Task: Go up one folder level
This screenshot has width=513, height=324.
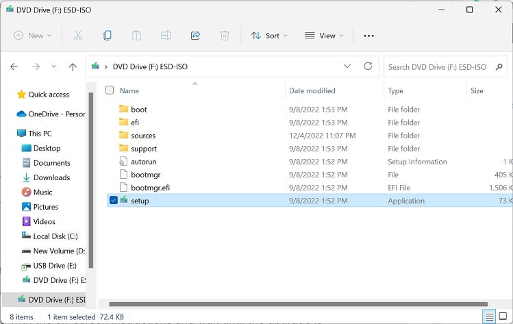Action: 73,67
